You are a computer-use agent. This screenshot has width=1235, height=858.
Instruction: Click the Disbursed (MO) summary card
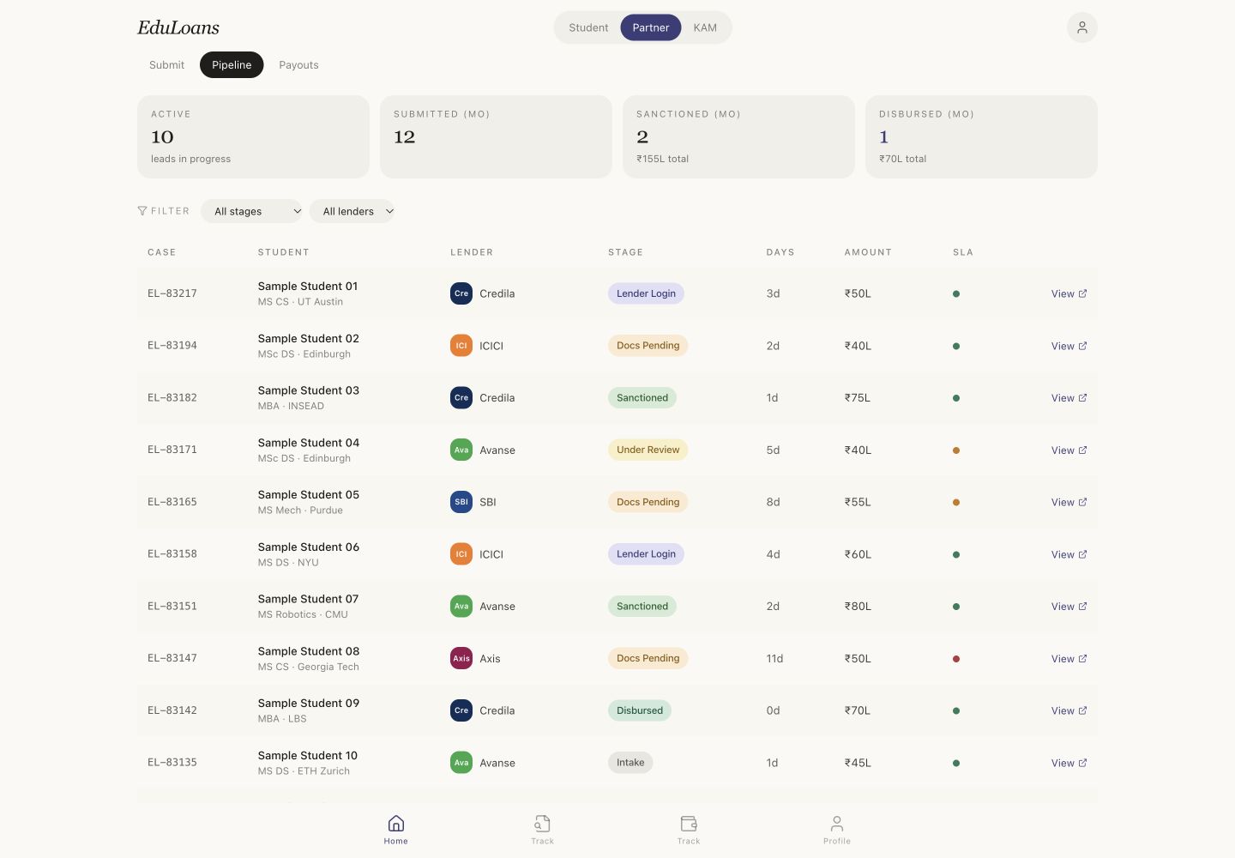pos(981,136)
